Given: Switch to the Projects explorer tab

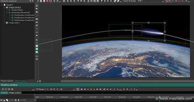Looking at the screenshot, I should click(7, 81).
